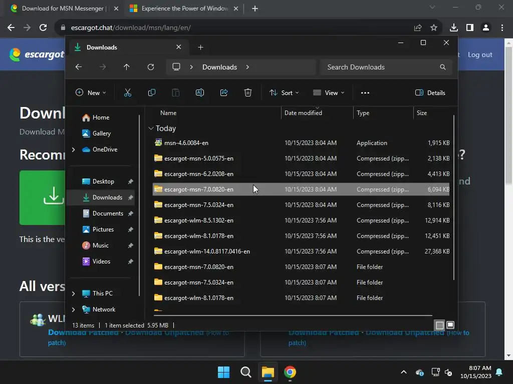Expand chevron after Downloads in address bar
Viewport: 513px width, 384px height.
(x=247, y=67)
